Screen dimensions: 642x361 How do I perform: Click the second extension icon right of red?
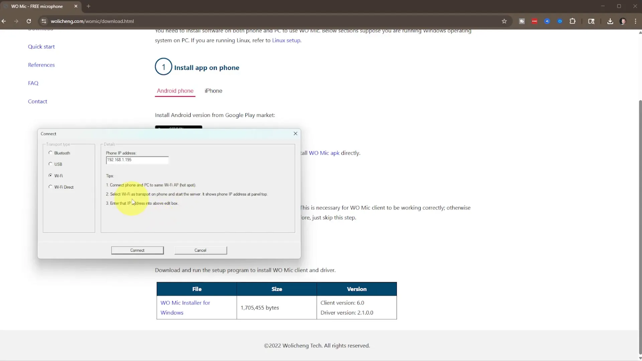pyautogui.click(x=560, y=21)
